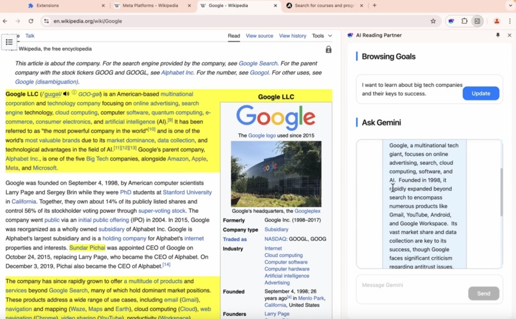This screenshot has width=516, height=319.
Task: Follow the quantum computing link
Action: coord(177,113)
